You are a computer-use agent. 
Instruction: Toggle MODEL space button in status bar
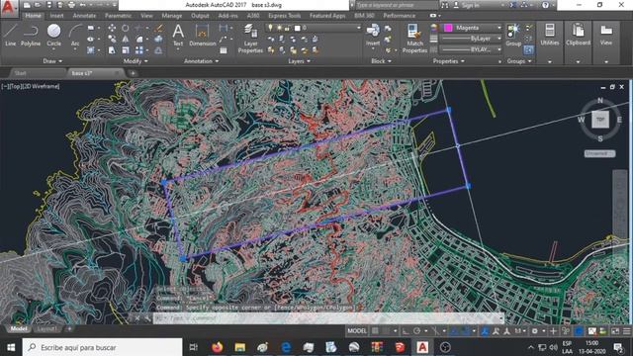pos(357,331)
